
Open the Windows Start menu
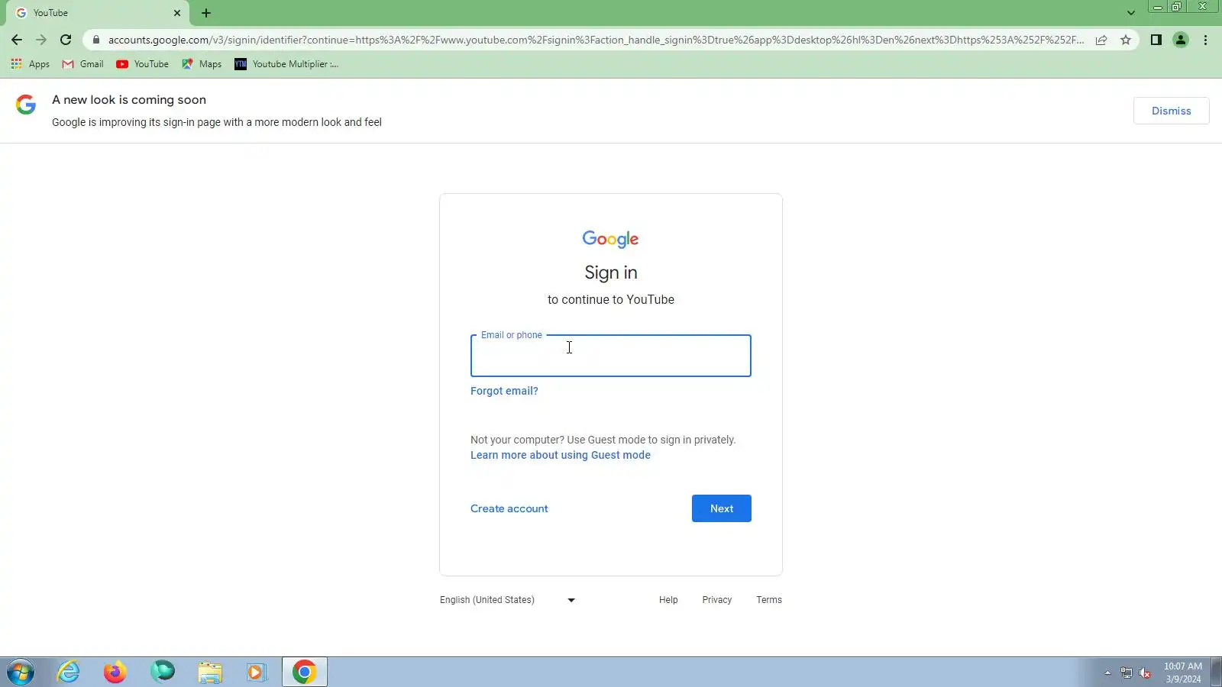tap(21, 672)
